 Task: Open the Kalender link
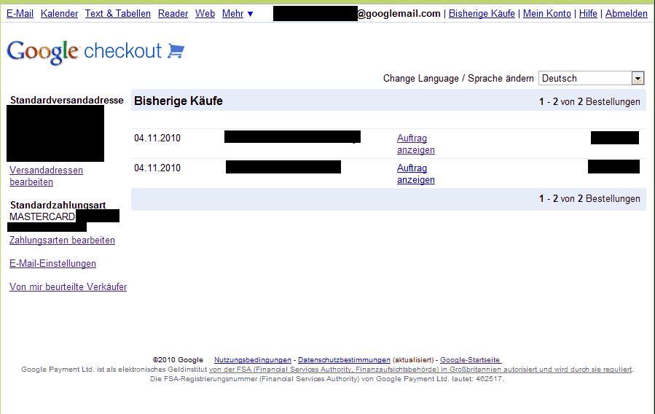[59, 13]
